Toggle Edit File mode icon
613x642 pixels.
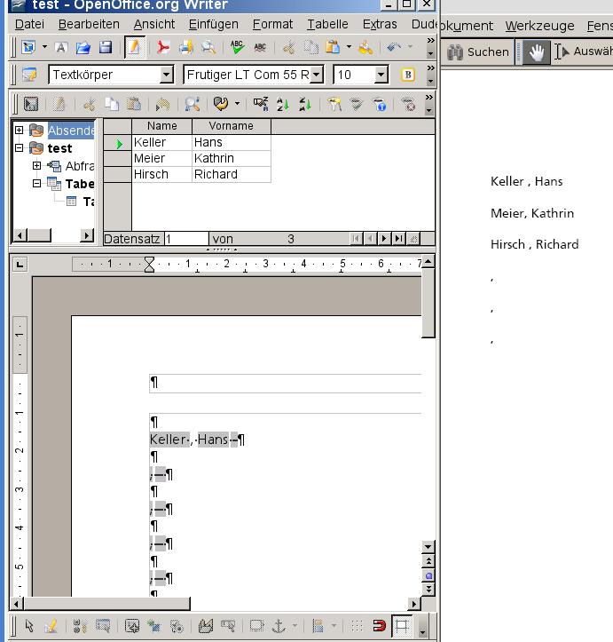pyautogui.click(x=134, y=48)
